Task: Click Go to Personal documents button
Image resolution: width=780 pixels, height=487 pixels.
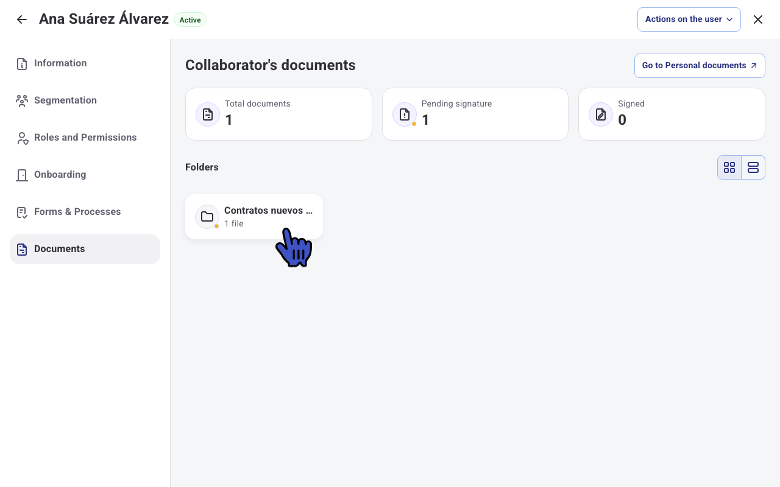Action: (x=700, y=66)
